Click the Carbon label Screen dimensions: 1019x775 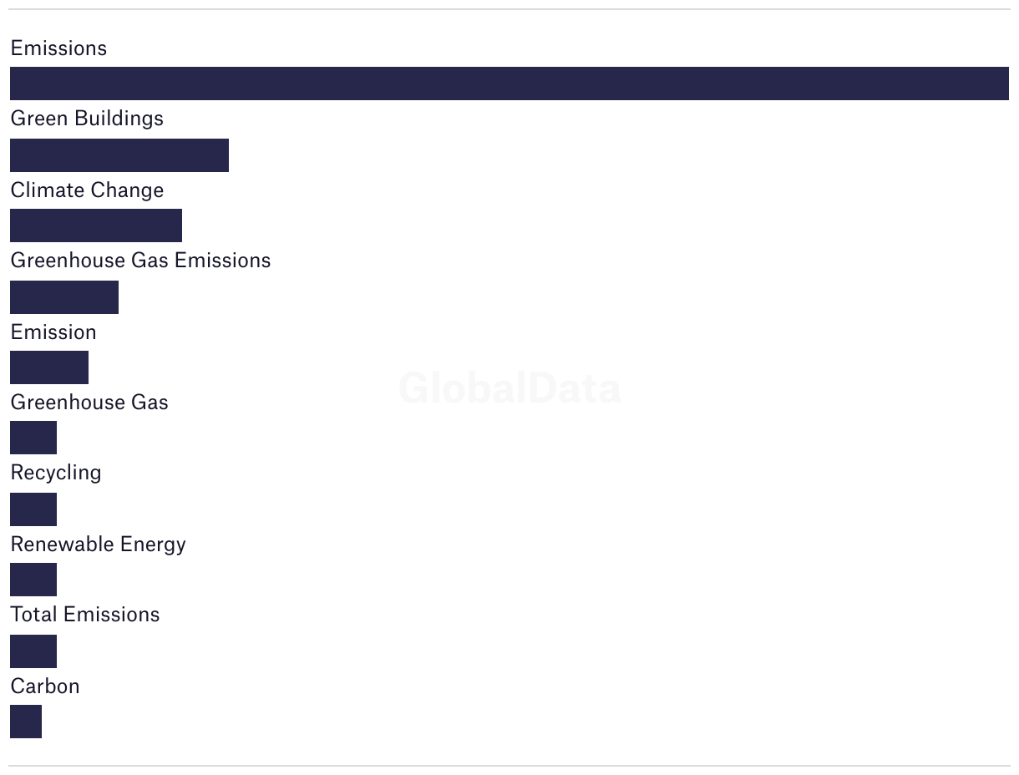45,686
